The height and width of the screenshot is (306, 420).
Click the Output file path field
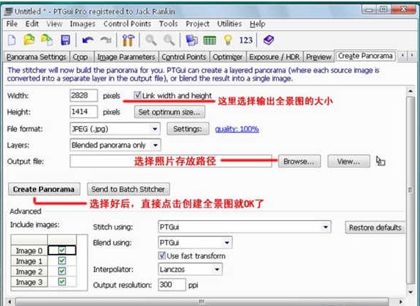(170, 161)
